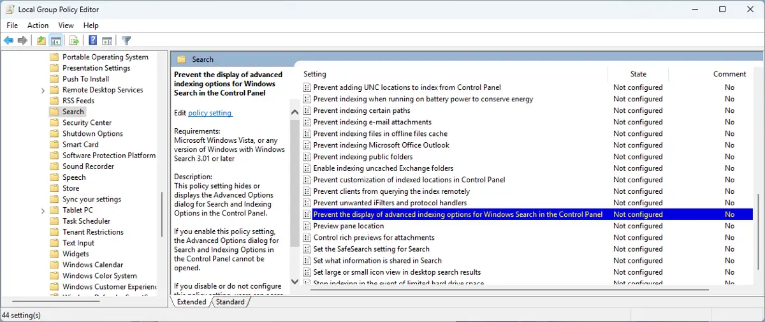Viewport: 765px width, 322px height.
Task: Select Task Scheduler in tree
Action: [x=86, y=221]
